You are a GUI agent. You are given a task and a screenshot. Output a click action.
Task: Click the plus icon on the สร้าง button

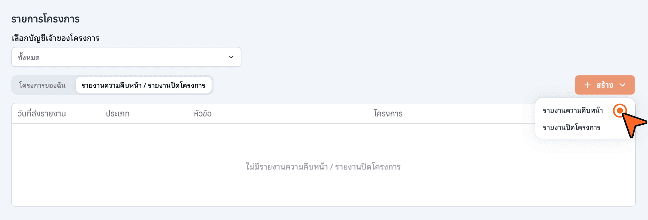tap(587, 85)
